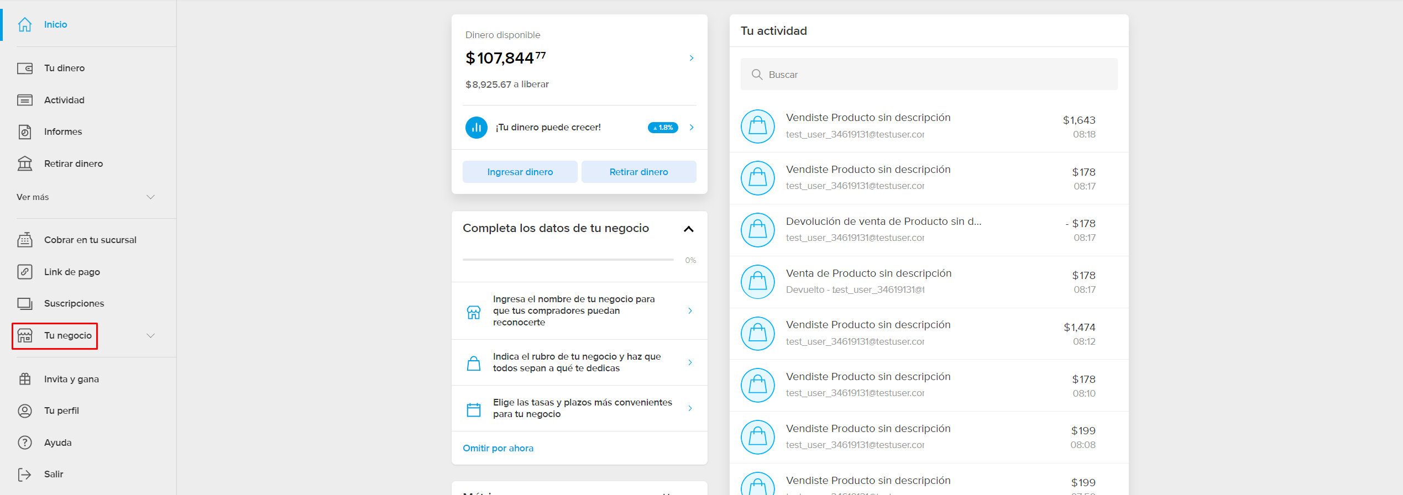
Task: Expand the Ver más section
Action: click(150, 197)
